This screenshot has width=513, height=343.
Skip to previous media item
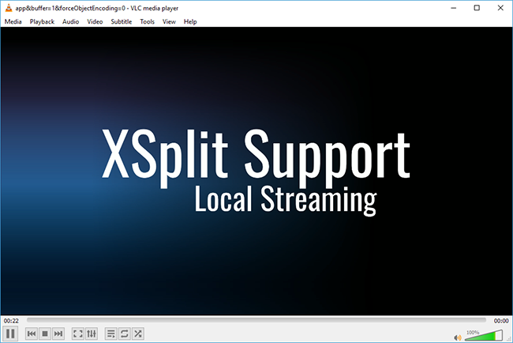coord(32,334)
